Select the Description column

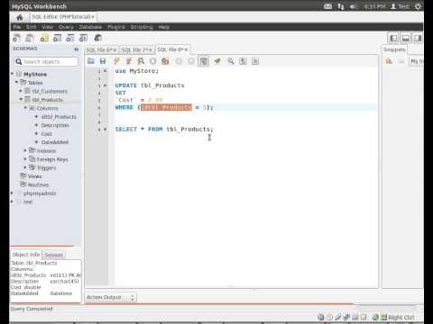coord(55,125)
